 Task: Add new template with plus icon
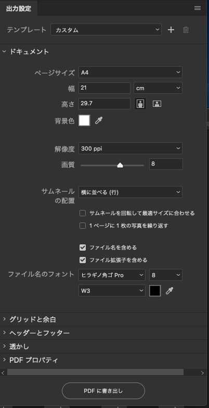pyautogui.click(x=171, y=30)
